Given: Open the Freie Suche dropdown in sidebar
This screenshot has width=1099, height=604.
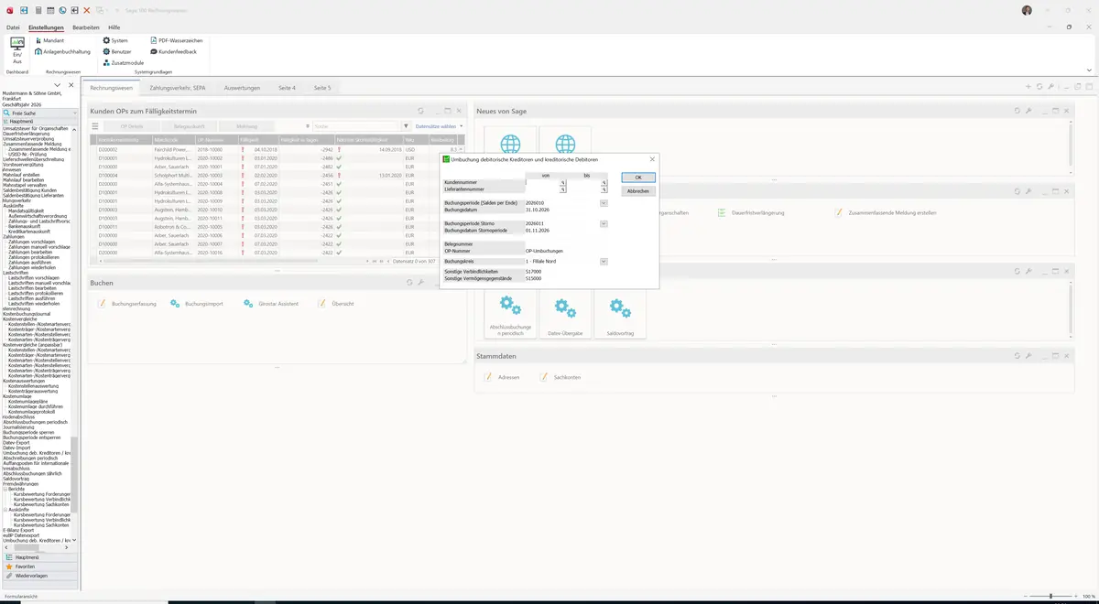Looking at the screenshot, I should (74, 113).
